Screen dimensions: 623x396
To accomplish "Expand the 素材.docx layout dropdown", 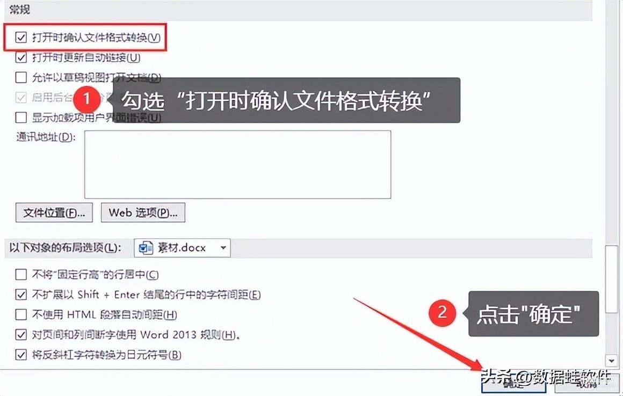I will pyautogui.click(x=183, y=248).
